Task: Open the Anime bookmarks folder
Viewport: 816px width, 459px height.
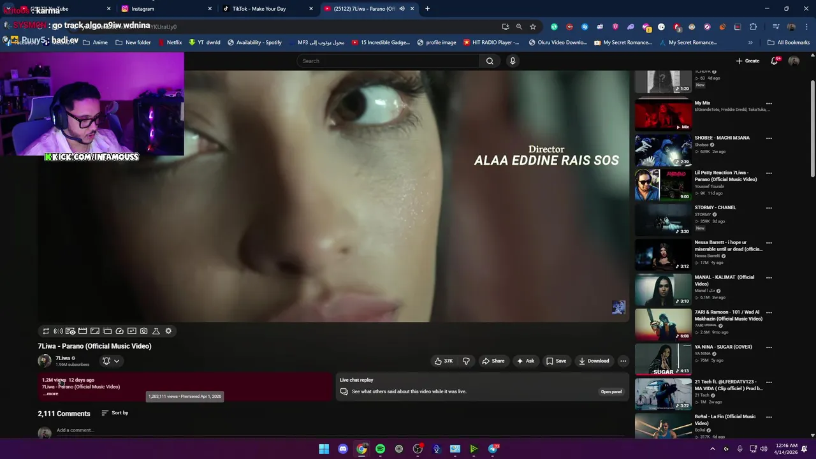Action: [x=94, y=43]
